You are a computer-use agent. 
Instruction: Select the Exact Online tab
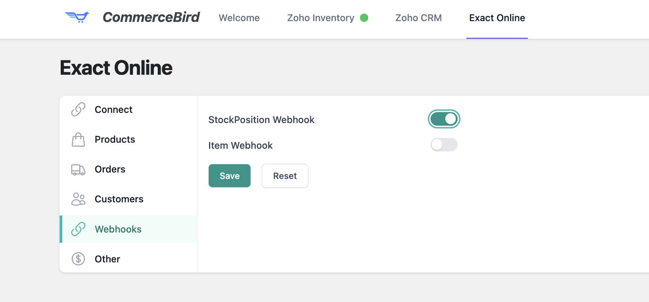pos(497,18)
